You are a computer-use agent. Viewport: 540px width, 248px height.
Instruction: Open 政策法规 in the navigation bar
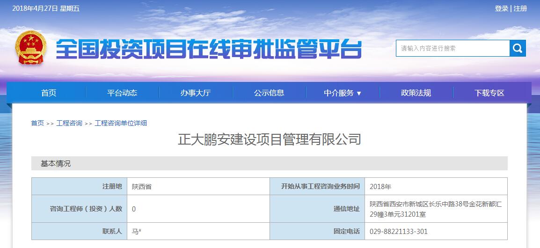pos(416,93)
